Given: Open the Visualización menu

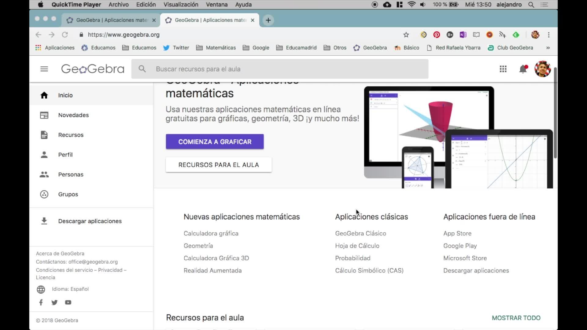Looking at the screenshot, I should pyautogui.click(x=181, y=5).
